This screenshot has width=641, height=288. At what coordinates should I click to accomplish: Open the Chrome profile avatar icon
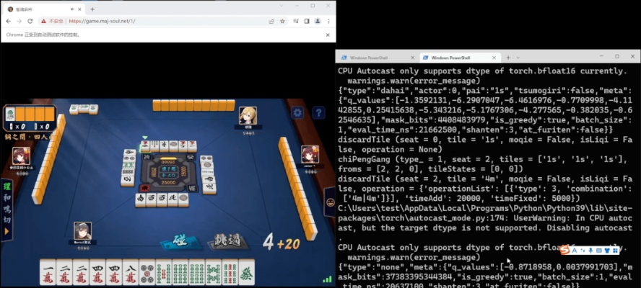click(x=318, y=22)
